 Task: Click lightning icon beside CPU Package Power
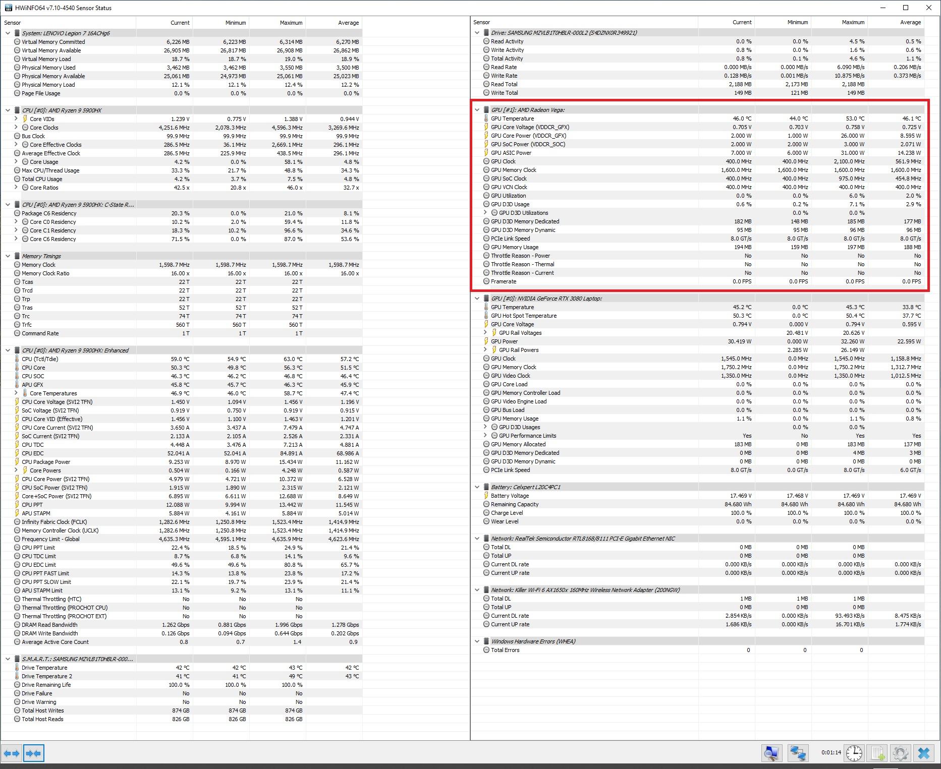tap(17, 462)
